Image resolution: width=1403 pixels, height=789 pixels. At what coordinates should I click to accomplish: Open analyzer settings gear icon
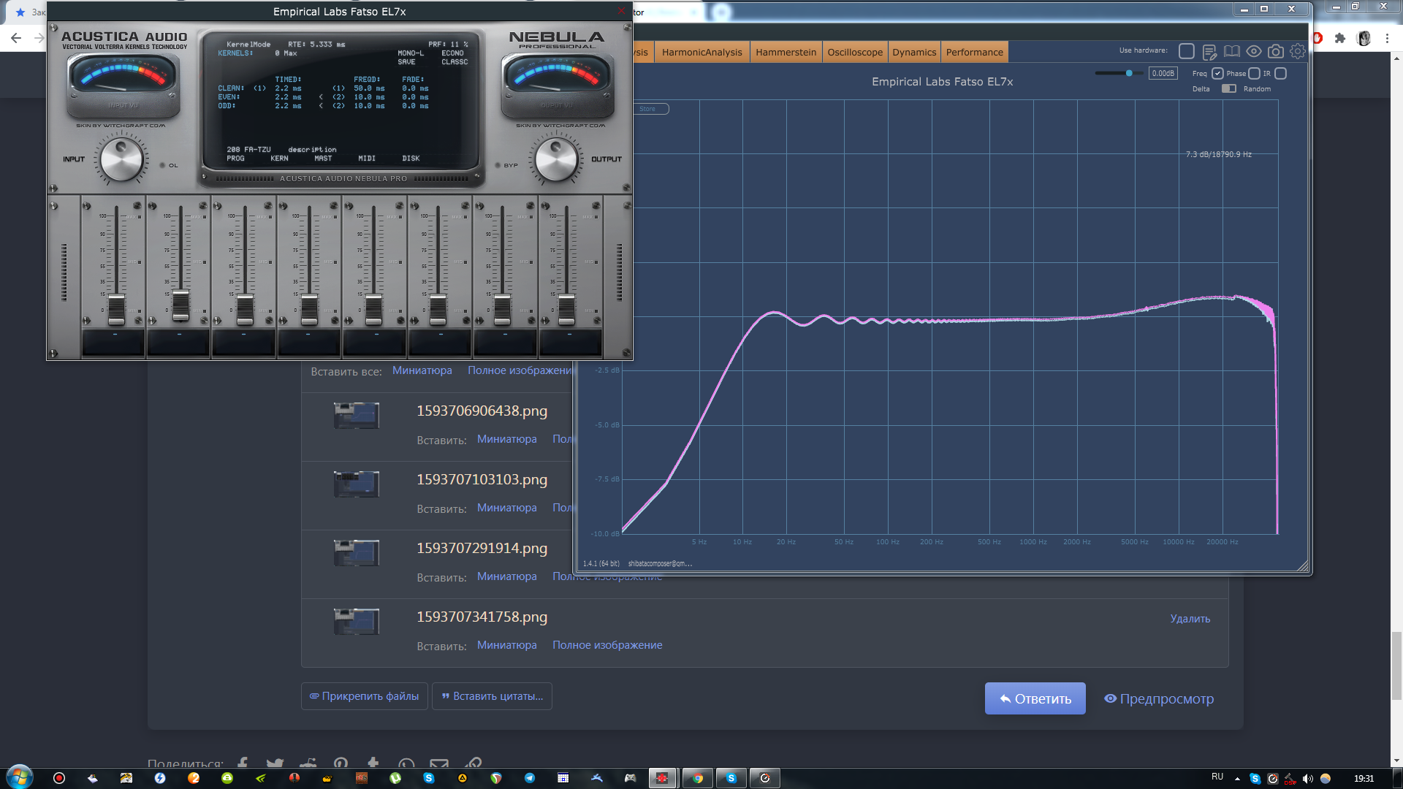(x=1298, y=52)
